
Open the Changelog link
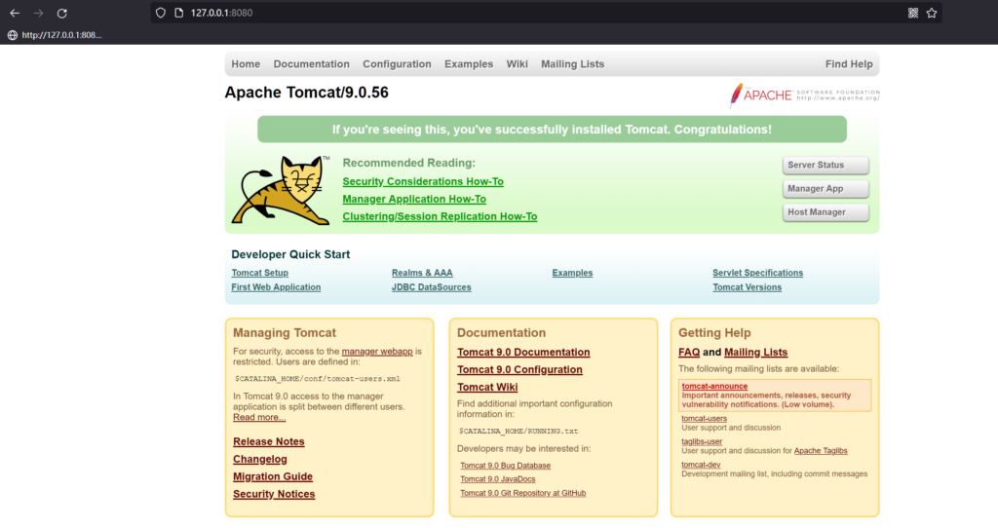pos(259,459)
